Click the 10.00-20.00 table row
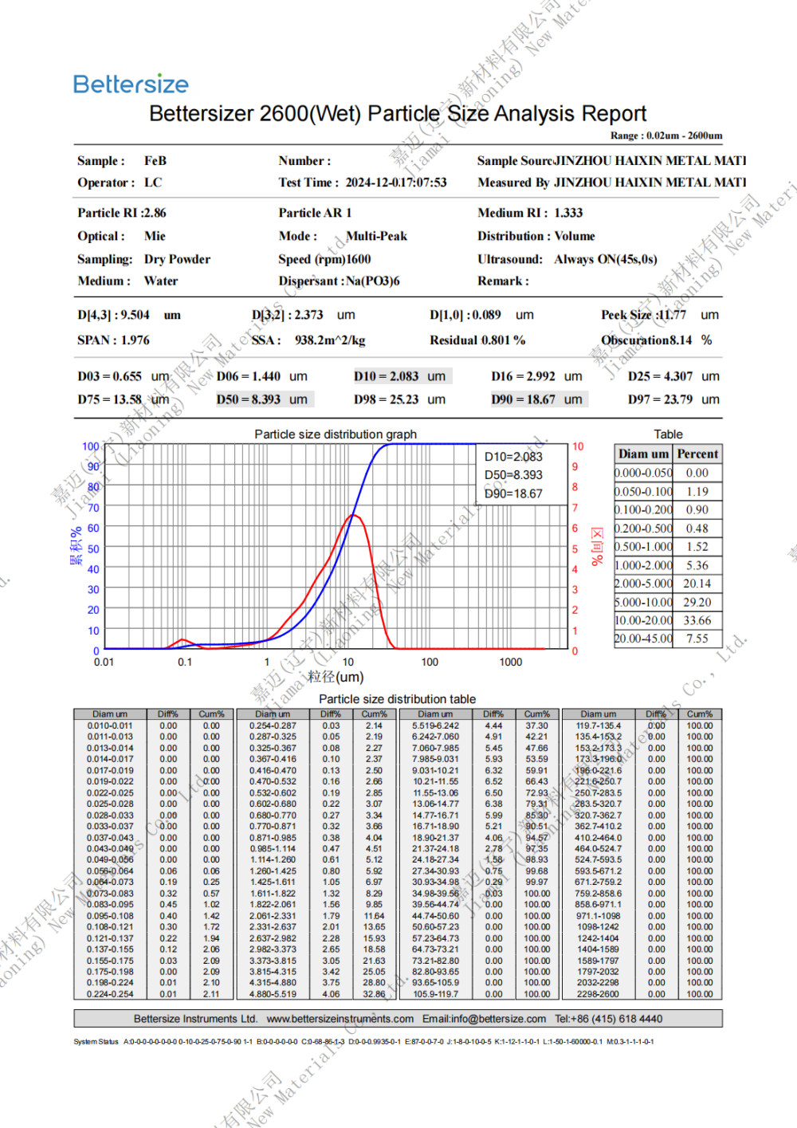 coord(668,620)
